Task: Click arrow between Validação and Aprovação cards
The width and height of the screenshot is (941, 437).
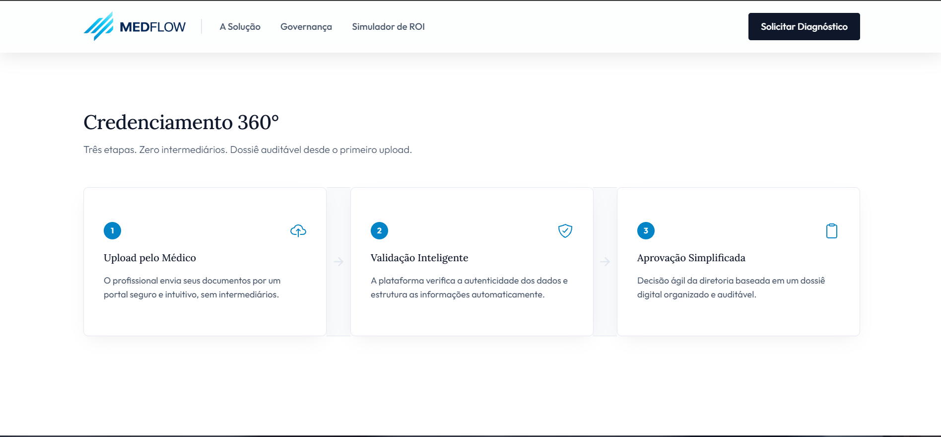Action: pyautogui.click(x=605, y=262)
